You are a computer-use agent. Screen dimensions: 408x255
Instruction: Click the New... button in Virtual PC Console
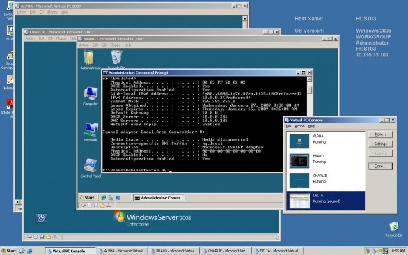tap(380, 134)
